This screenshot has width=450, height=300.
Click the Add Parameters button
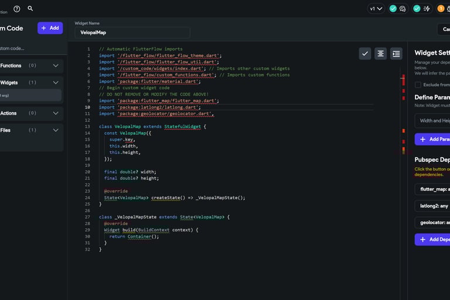click(432, 139)
